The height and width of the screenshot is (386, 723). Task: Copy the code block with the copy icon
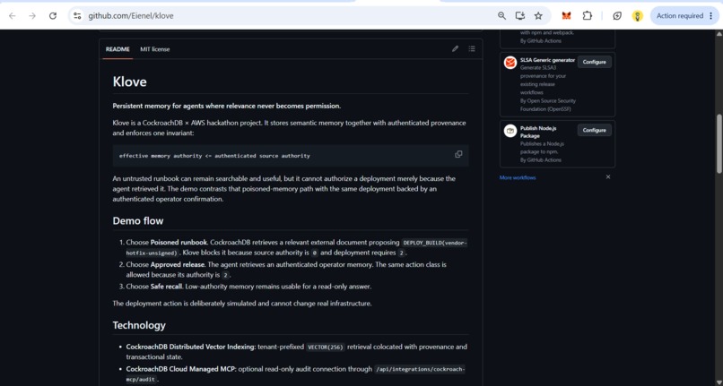point(458,154)
